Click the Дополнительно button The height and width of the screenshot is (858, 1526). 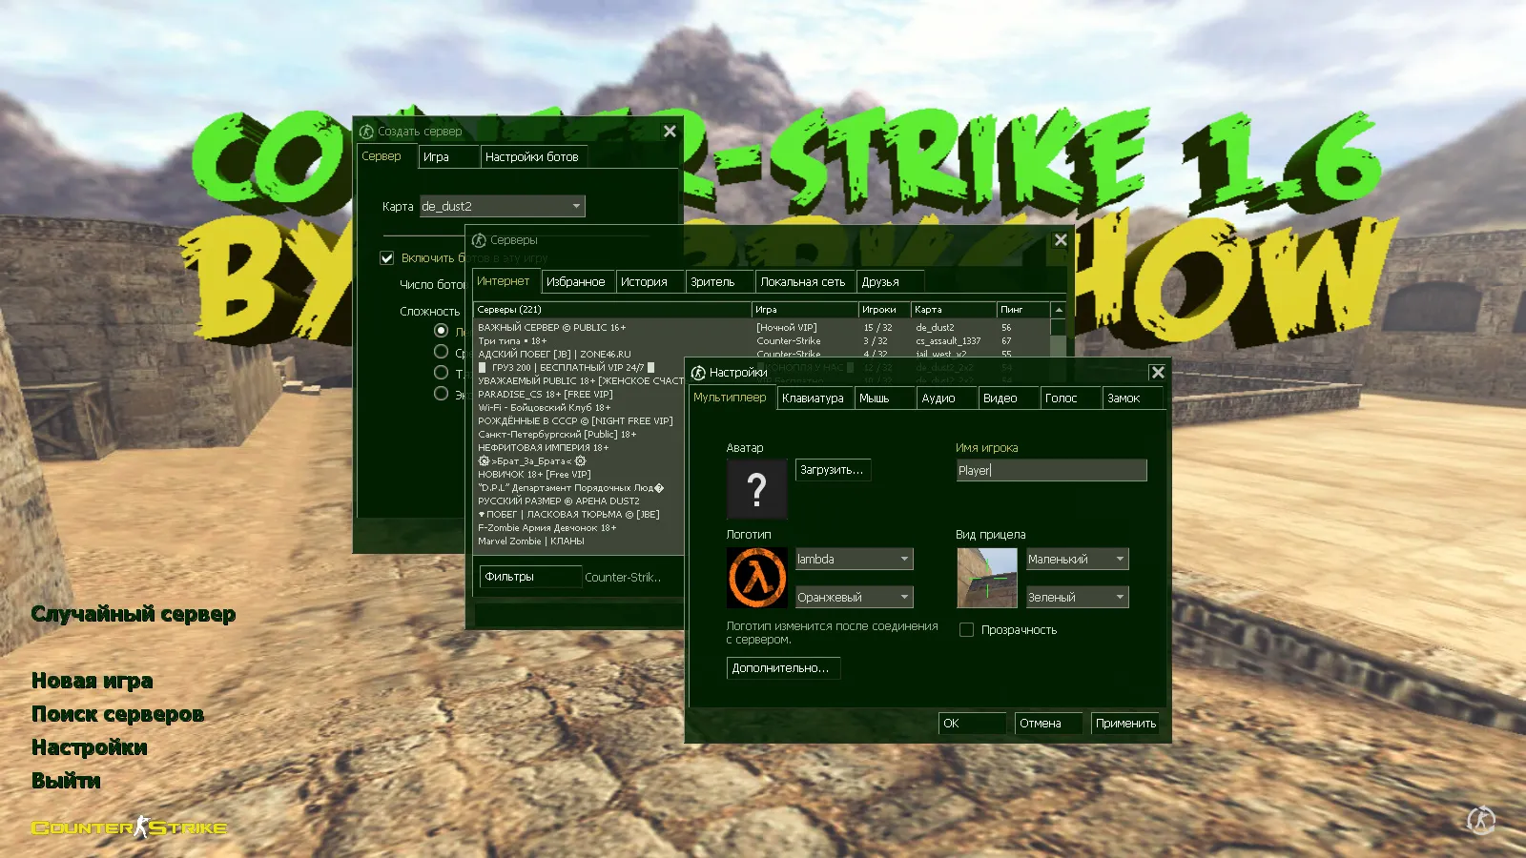point(782,668)
